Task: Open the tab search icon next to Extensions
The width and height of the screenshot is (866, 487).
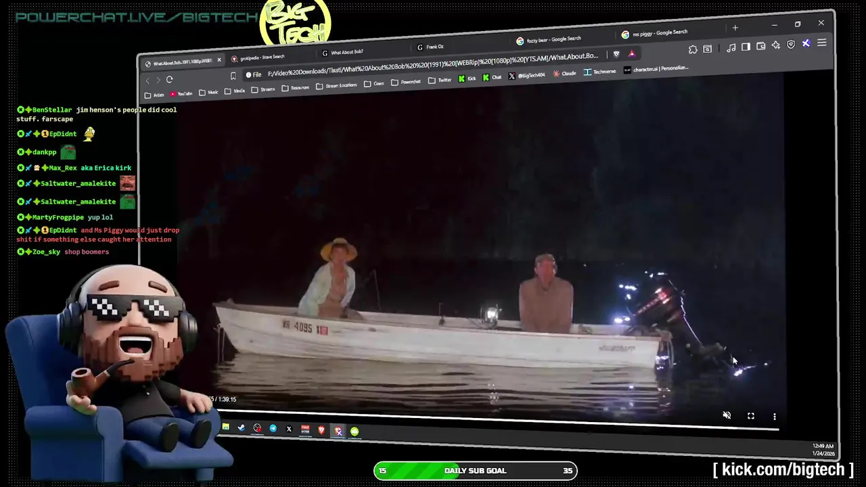Action: tap(708, 49)
